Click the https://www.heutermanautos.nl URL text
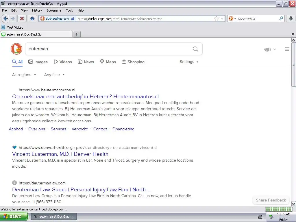This screenshot has width=296, height=222. coord(47,90)
